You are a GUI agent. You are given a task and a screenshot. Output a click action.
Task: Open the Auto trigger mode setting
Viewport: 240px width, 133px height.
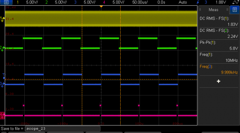pos(183,2)
